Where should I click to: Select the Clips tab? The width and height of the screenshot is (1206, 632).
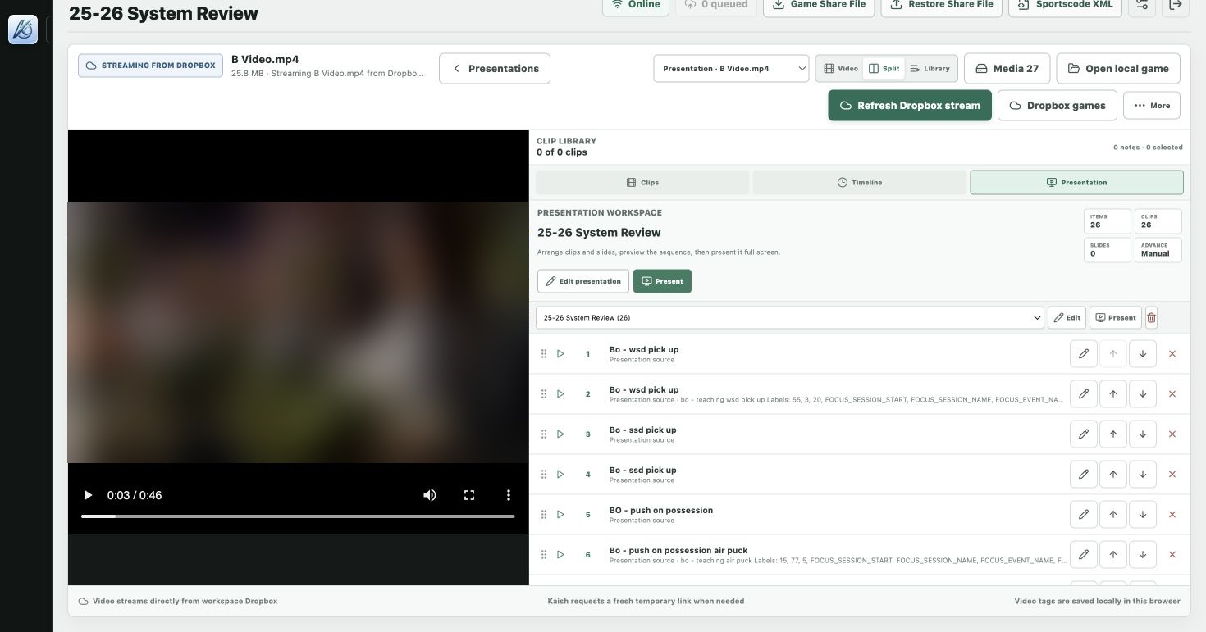(x=642, y=182)
